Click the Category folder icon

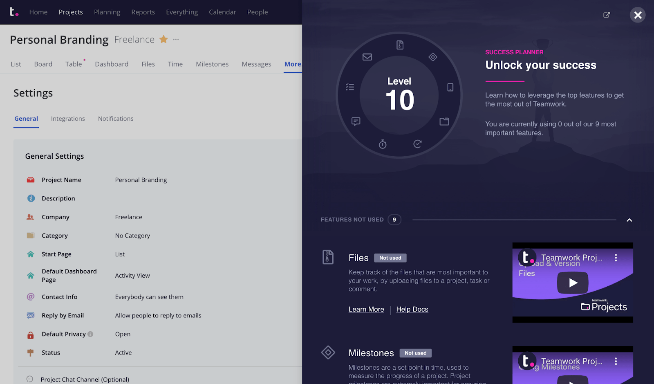pos(31,236)
